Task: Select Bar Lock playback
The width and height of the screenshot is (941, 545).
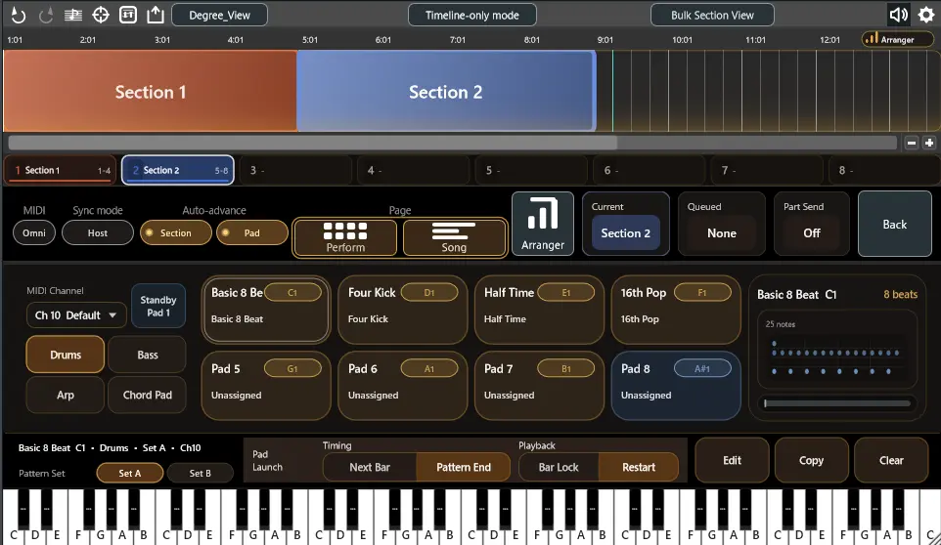Action: pos(559,467)
